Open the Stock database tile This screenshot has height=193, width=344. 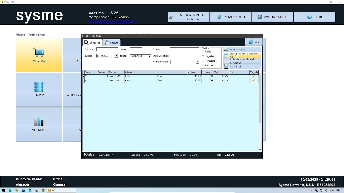(x=39, y=90)
